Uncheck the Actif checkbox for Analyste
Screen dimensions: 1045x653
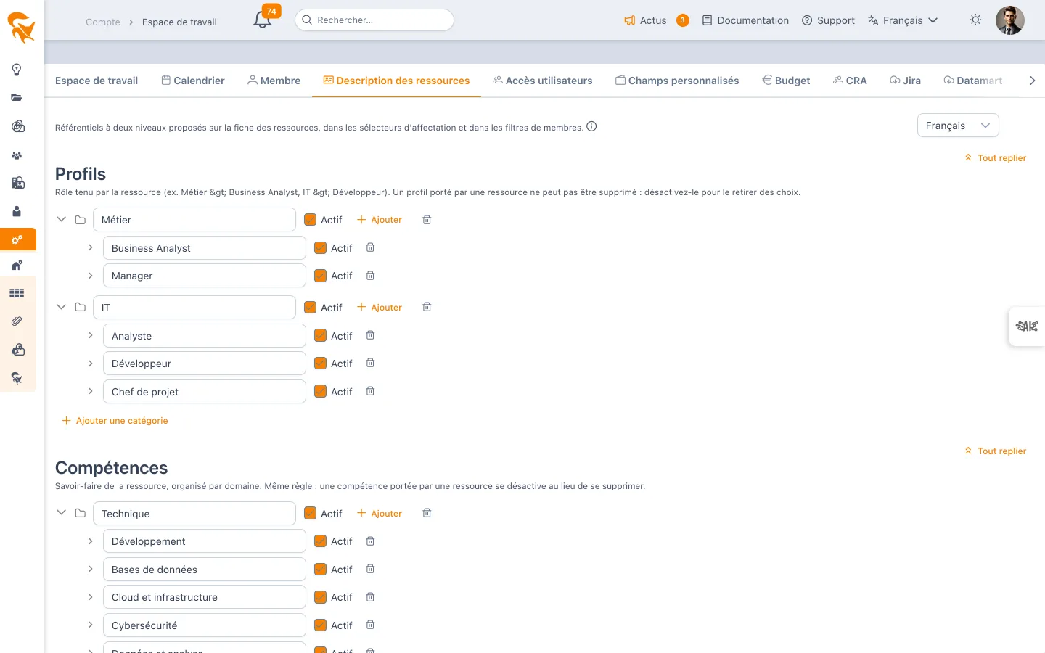tap(320, 336)
